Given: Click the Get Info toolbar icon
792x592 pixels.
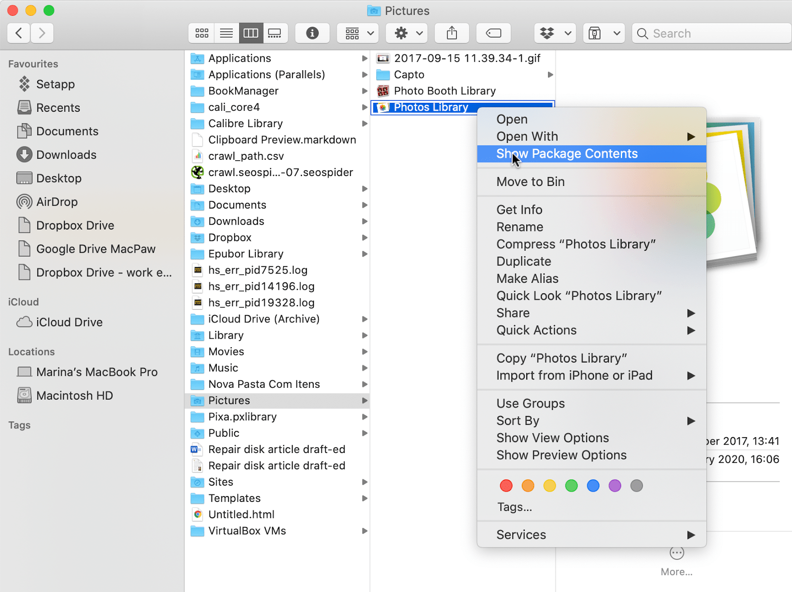Looking at the screenshot, I should (x=312, y=33).
